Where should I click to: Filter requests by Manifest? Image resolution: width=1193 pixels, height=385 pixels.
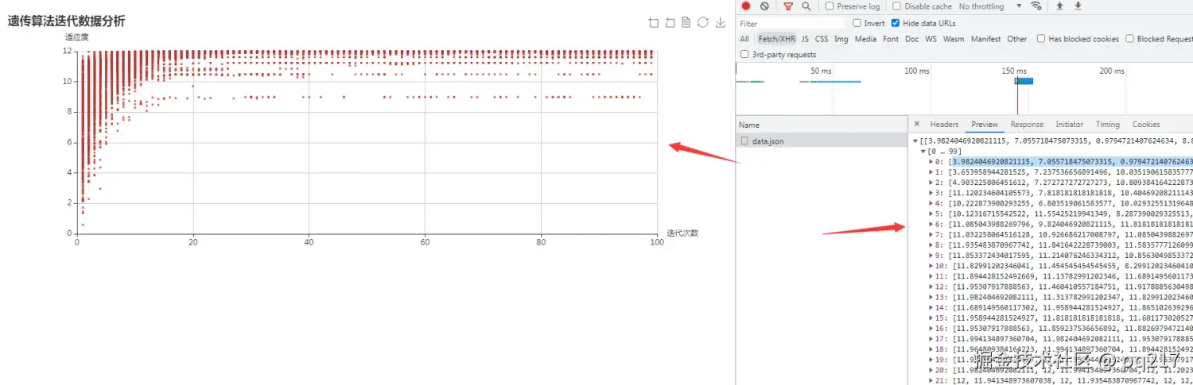coord(985,38)
